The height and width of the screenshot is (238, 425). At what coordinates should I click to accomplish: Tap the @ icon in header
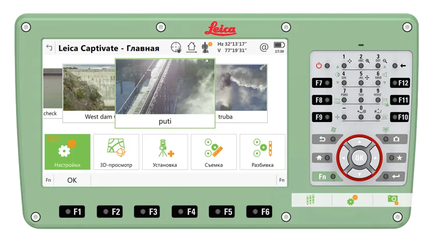pyautogui.click(x=264, y=48)
